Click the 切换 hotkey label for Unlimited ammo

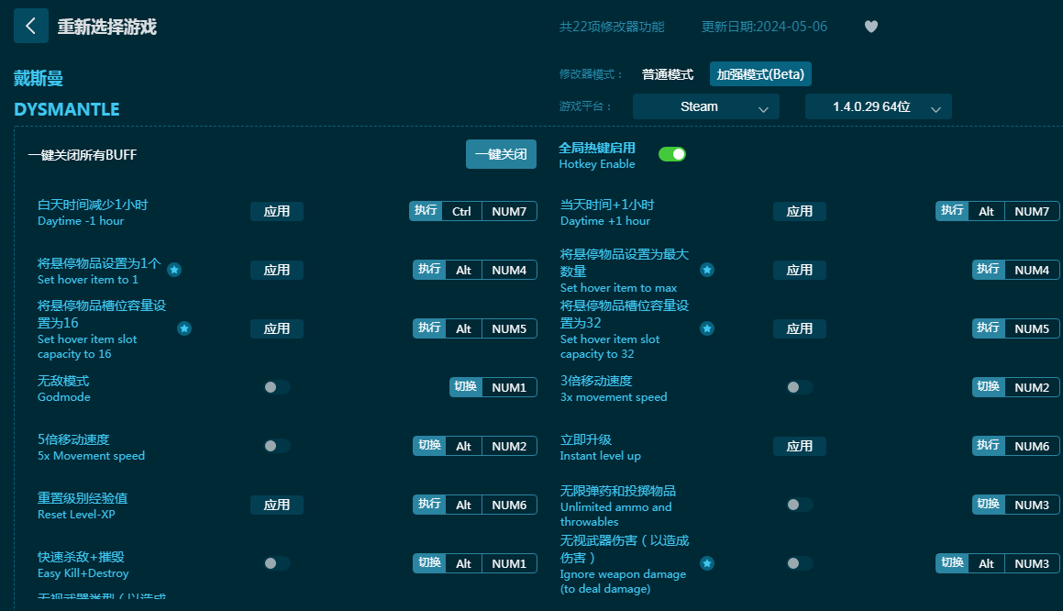[989, 504]
